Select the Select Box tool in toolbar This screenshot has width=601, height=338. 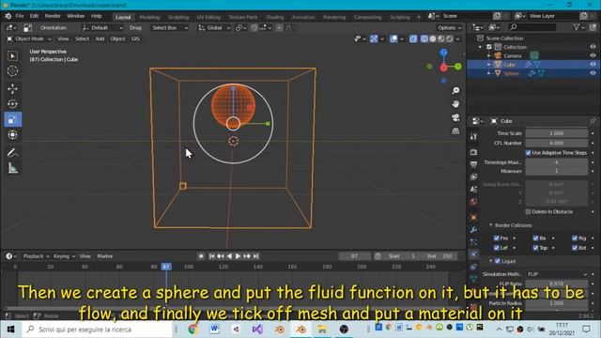pos(12,56)
